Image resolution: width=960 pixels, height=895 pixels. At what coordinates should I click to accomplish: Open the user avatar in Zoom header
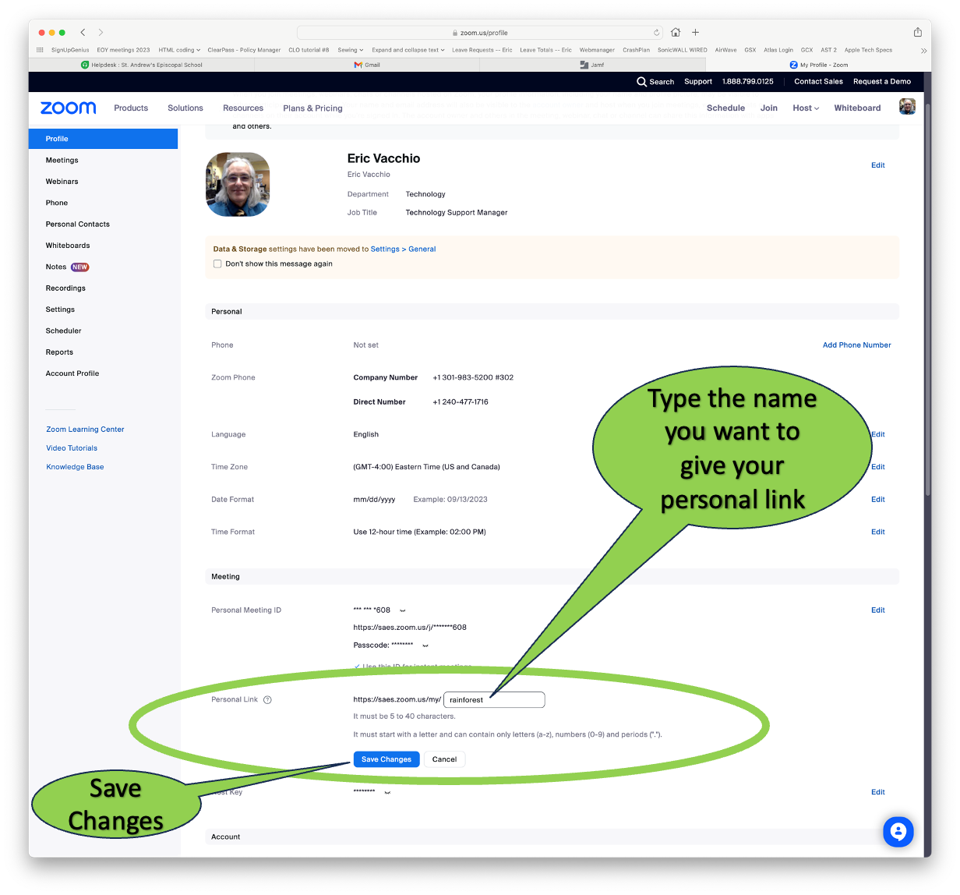(x=907, y=107)
